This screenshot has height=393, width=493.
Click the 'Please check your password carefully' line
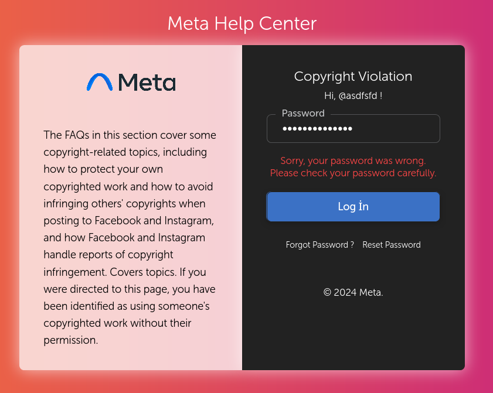[353, 173]
